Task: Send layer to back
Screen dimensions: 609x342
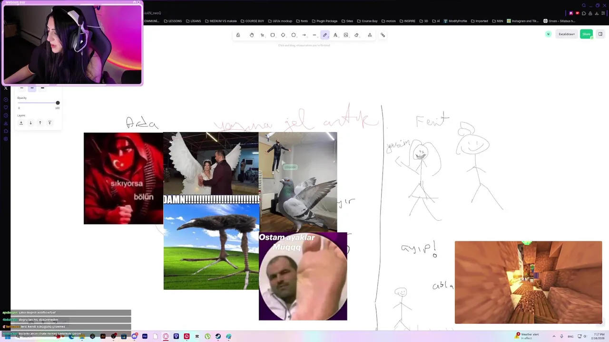Action: coord(21,123)
